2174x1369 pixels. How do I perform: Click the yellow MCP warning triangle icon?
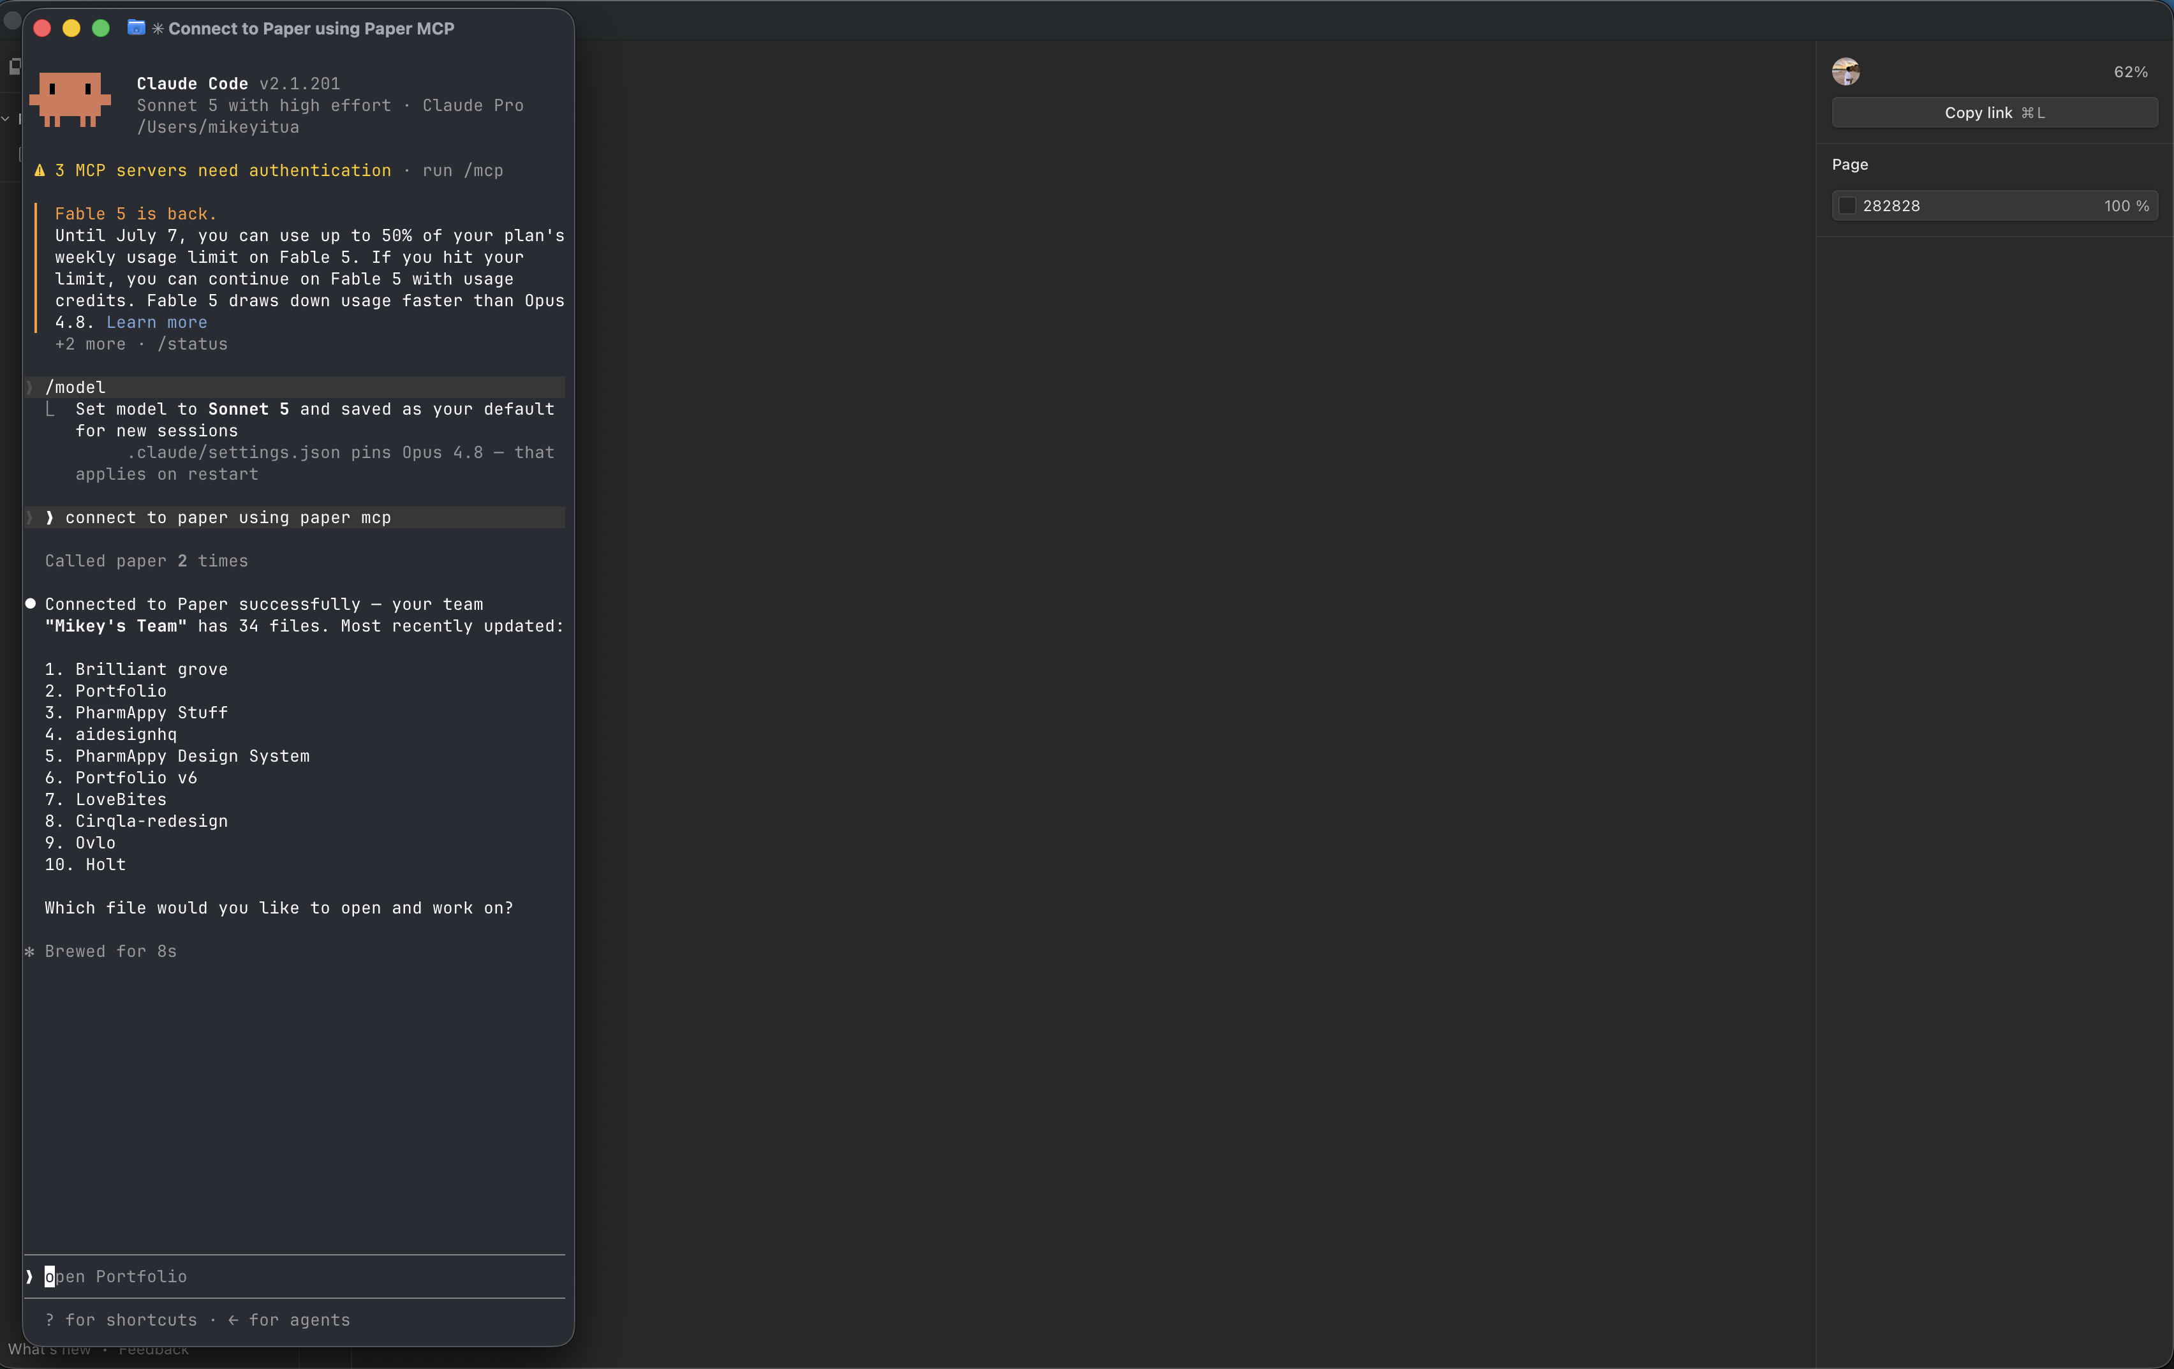40,171
